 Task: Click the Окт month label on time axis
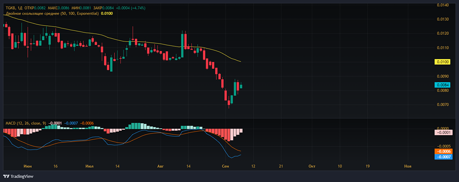tap(312, 166)
